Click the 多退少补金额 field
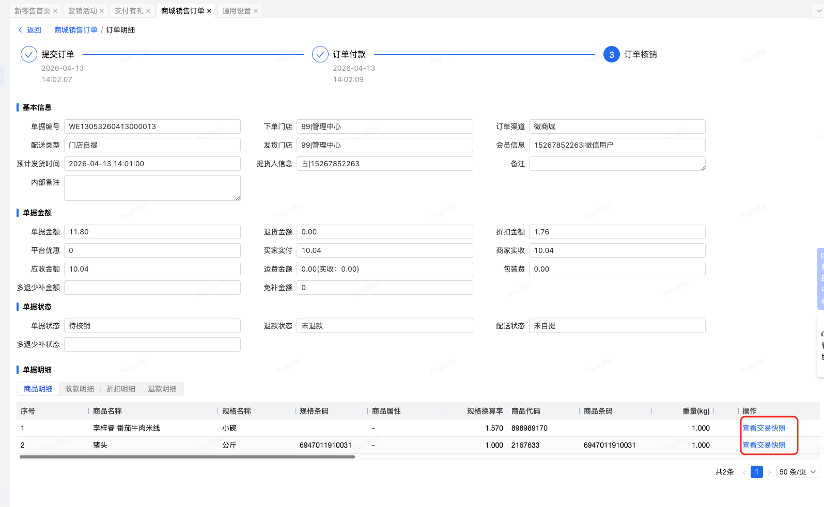This screenshot has width=824, height=507. 152,288
